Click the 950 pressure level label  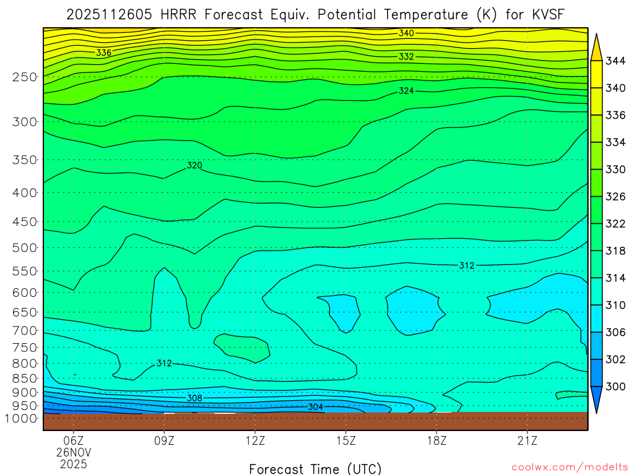click(x=25, y=406)
